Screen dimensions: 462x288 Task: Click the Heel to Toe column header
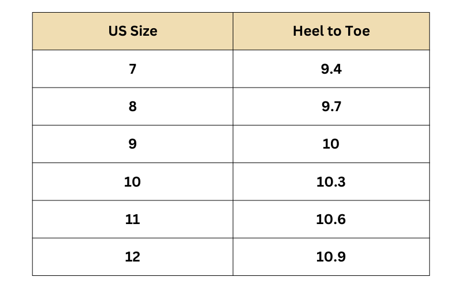331,31
